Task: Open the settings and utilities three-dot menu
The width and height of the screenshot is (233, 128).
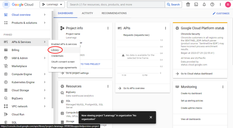Action: (x=220, y=4)
